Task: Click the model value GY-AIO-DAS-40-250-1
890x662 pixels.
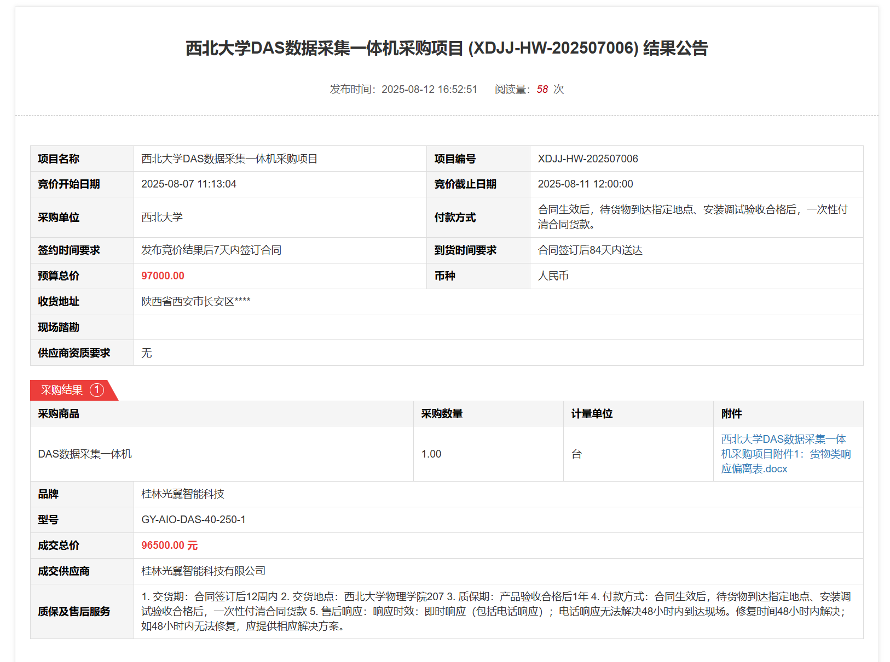Action: click(193, 519)
